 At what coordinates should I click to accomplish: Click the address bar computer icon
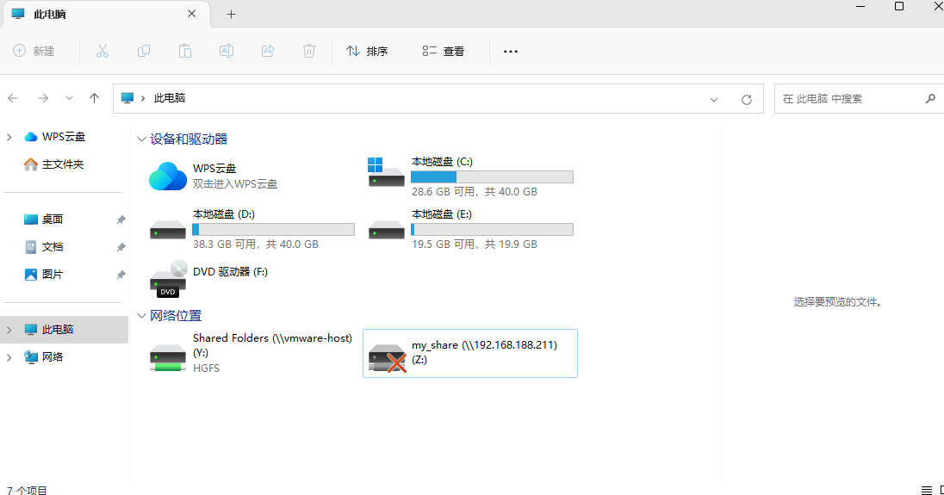point(127,98)
